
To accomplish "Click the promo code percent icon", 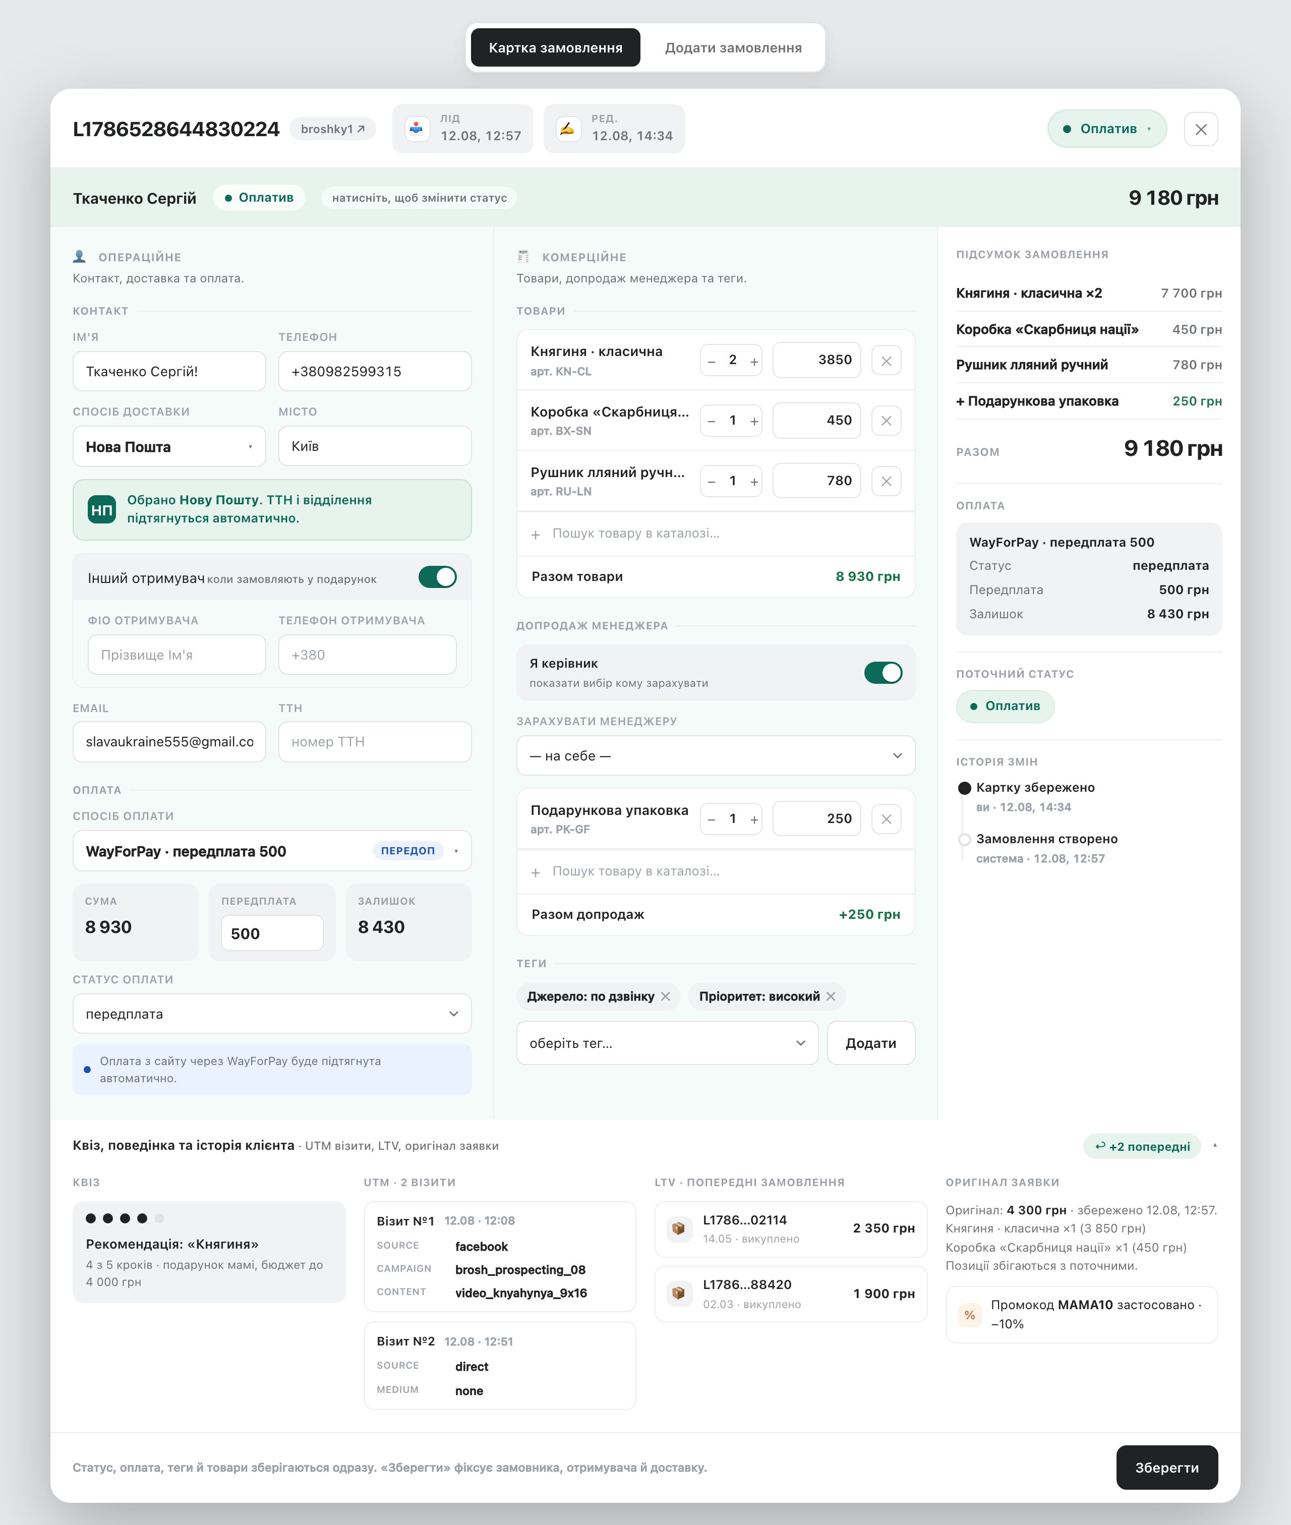I will [x=970, y=1314].
